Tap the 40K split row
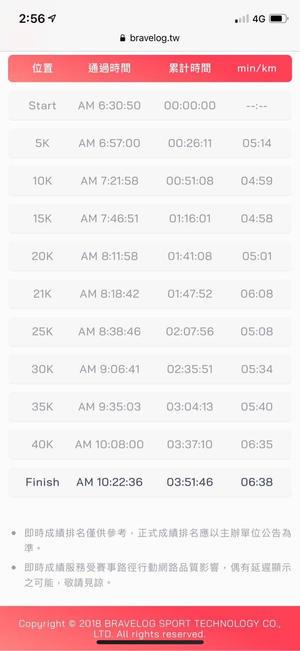The height and width of the screenshot is (651, 300). click(150, 444)
